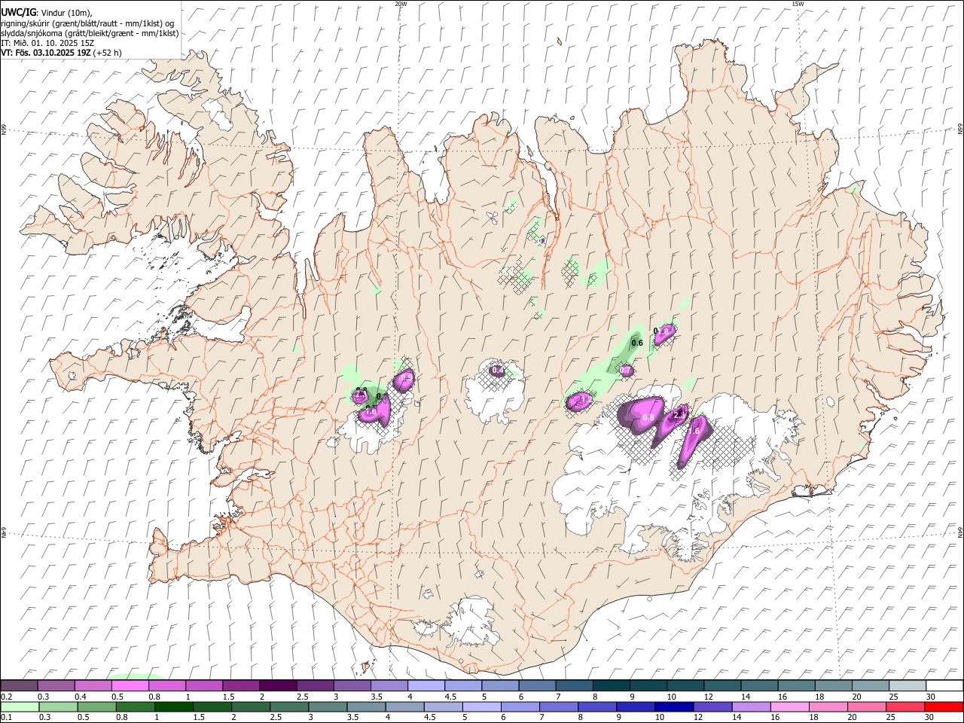Pick the lavender 4–4.5 swatch in snow scale
This screenshot has height=723, width=964.
(426, 685)
